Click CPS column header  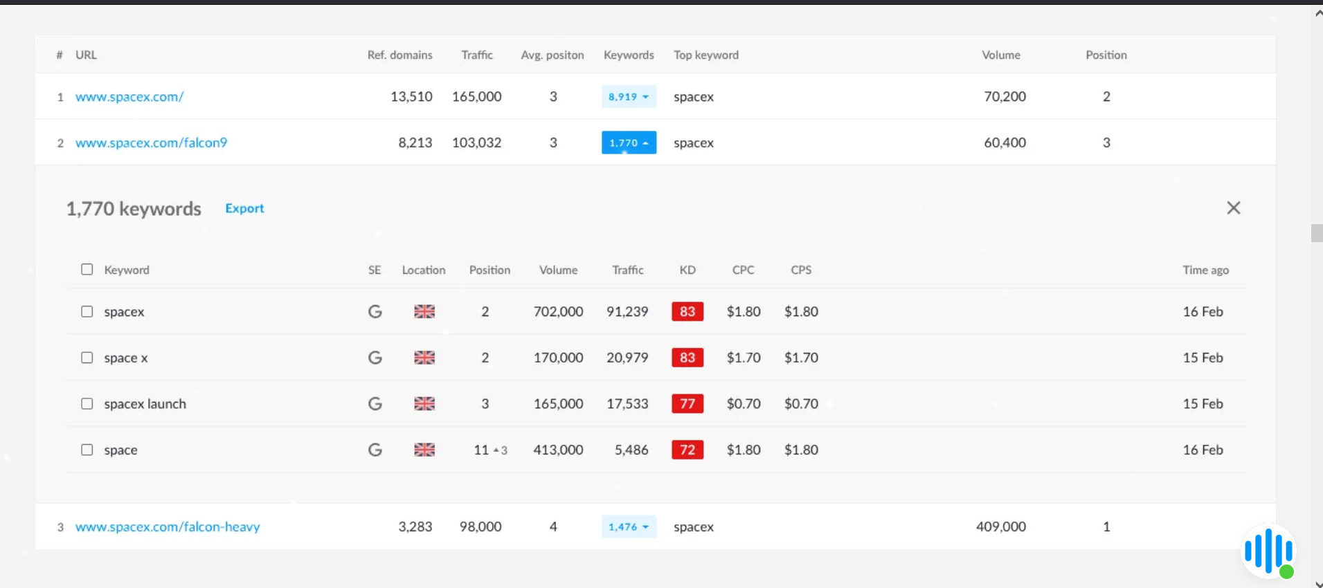click(801, 270)
